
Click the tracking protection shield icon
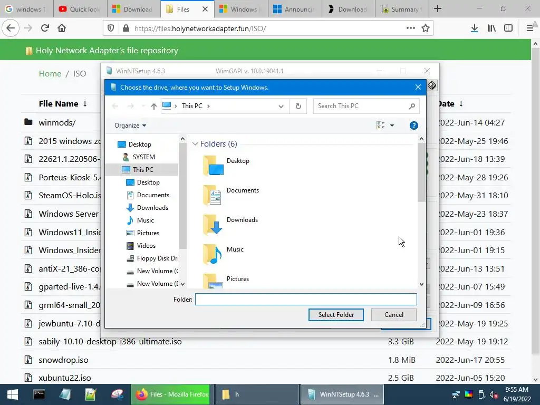(111, 28)
